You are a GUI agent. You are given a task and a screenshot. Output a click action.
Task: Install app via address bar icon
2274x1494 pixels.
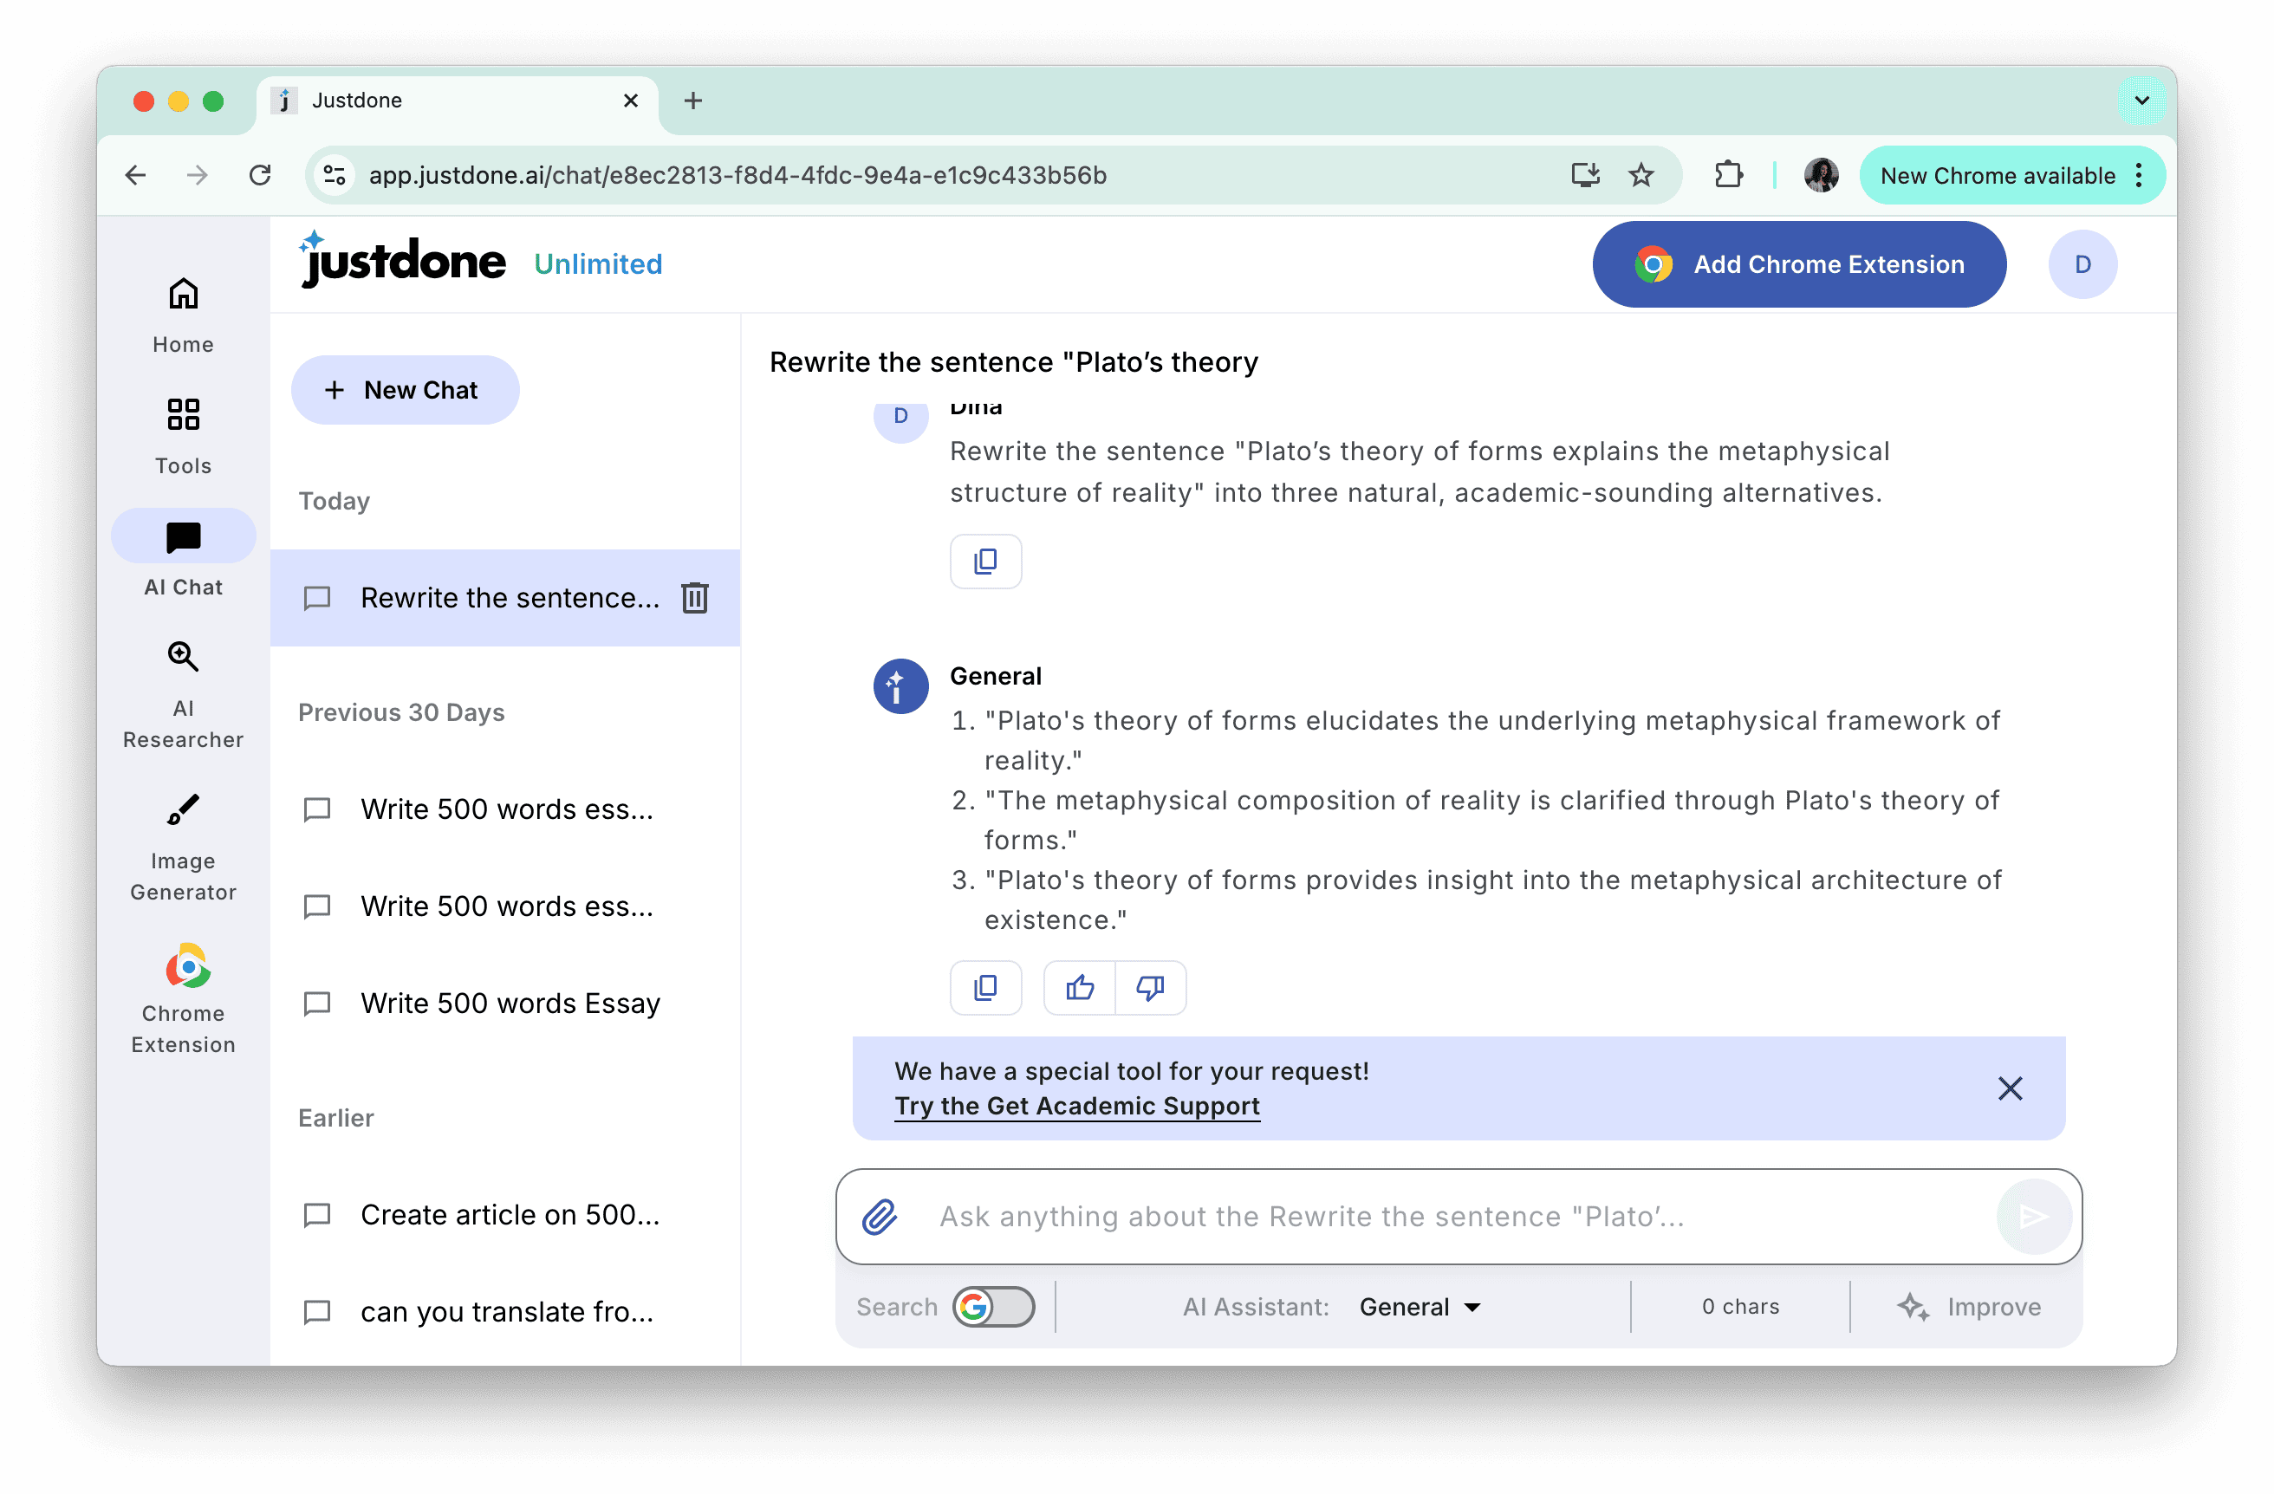[x=1585, y=175]
